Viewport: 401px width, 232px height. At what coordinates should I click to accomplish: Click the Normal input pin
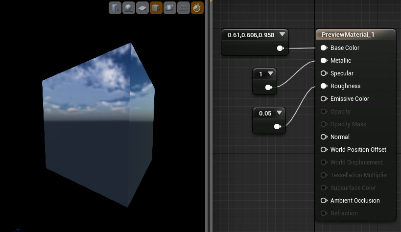tap(324, 137)
